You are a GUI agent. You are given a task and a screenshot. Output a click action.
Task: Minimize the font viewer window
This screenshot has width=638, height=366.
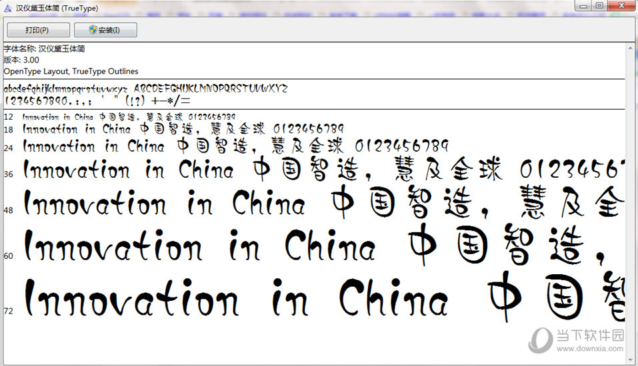tap(584, 5)
